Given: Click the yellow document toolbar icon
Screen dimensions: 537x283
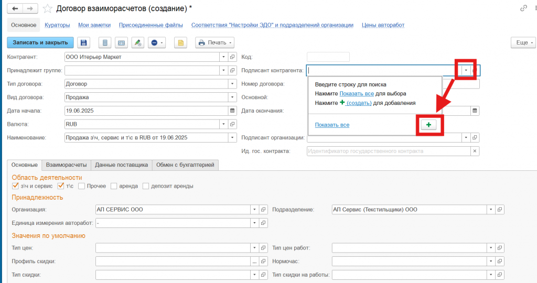Looking at the screenshot, I should tap(180, 42).
